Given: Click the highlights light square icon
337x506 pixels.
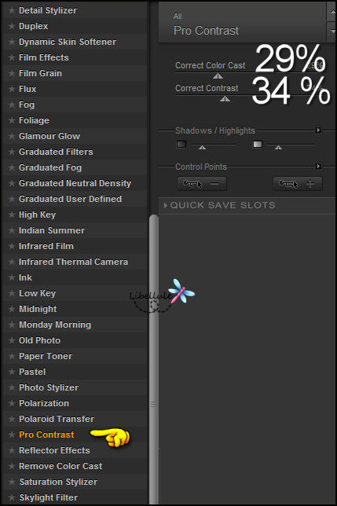Looking at the screenshot, I should 258,145.
